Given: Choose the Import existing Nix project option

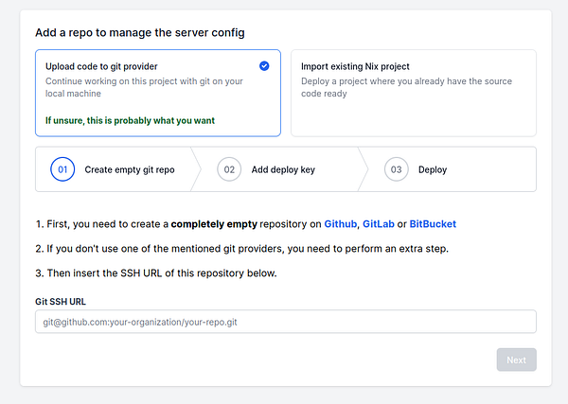Looking at the screenshot, I should pyautogui.click(x=354, y=67).
